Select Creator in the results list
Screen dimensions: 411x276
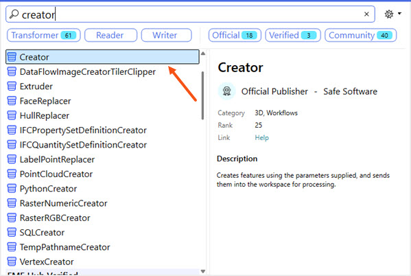[x=102, y=57]
